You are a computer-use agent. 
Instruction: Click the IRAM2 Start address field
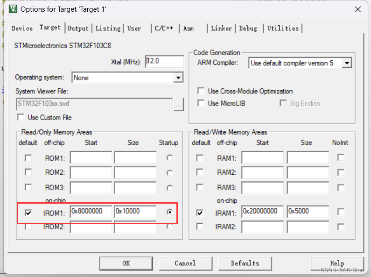coord(262,227)
